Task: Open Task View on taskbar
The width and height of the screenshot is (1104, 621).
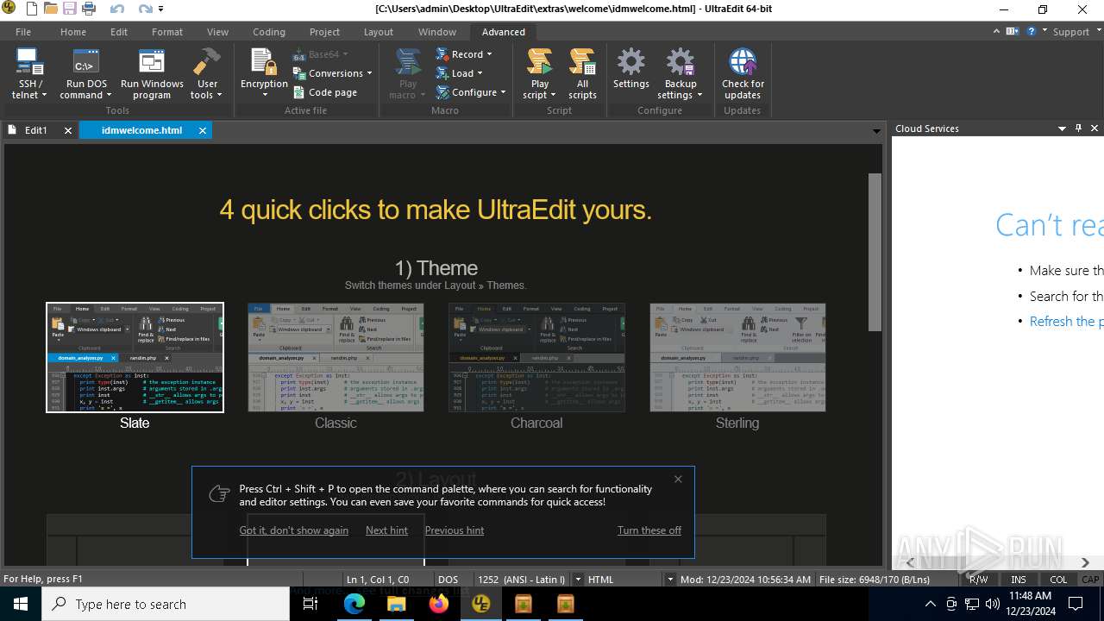Action: [310, 604]
